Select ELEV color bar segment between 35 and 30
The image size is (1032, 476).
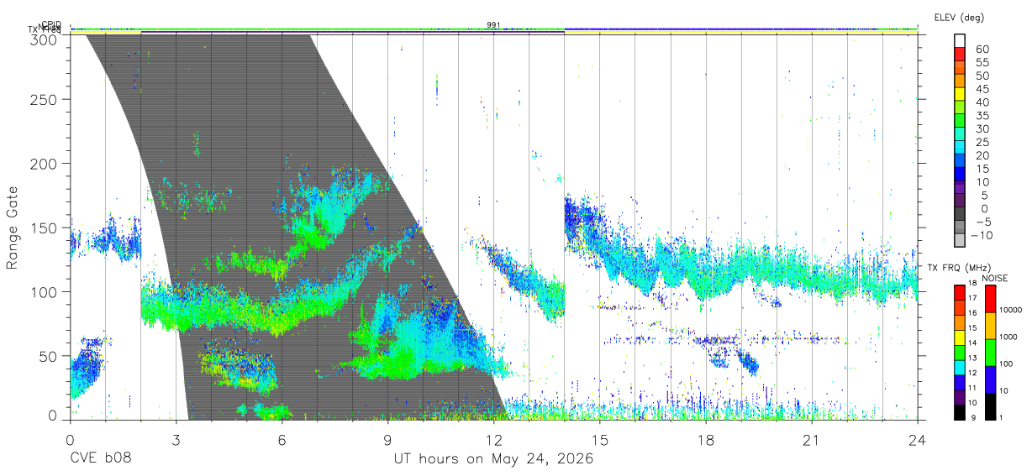(x=960, y=122)
